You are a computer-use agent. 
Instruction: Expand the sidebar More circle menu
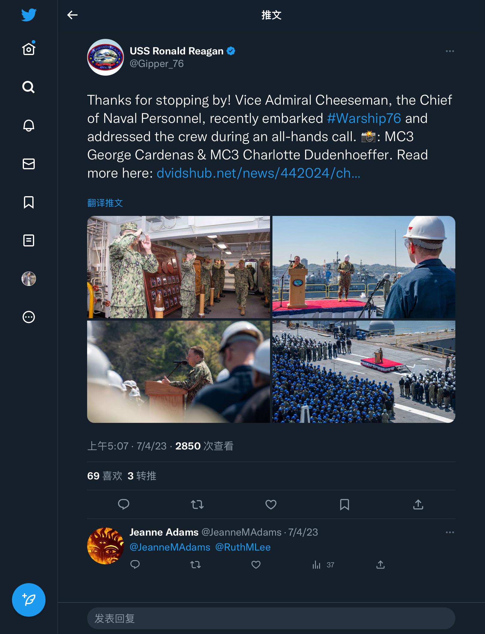tap(29, 317)
